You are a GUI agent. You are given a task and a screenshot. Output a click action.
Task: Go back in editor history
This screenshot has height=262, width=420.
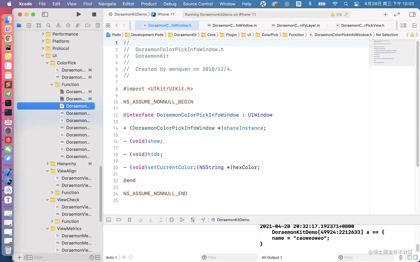pos(117,25)
